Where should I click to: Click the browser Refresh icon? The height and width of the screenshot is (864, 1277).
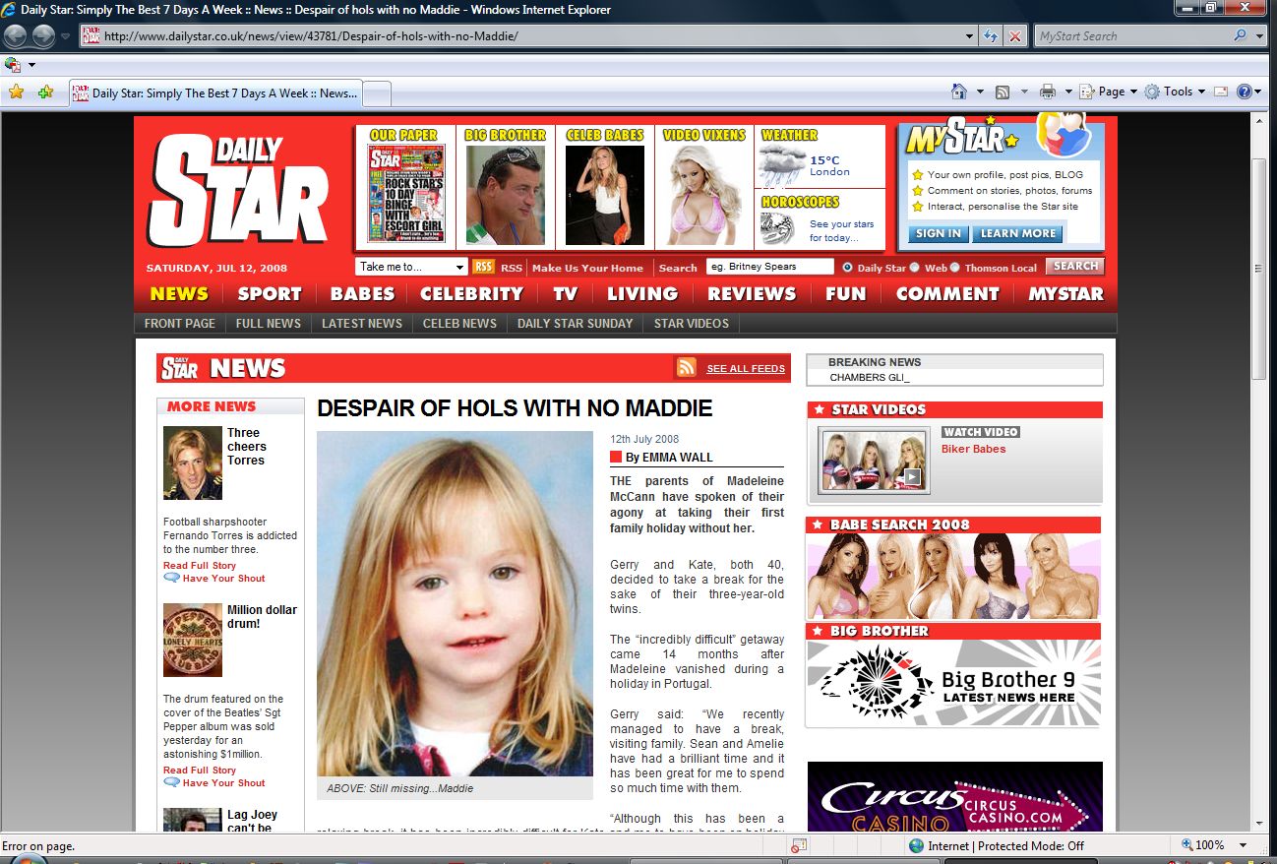pos(992,36)
